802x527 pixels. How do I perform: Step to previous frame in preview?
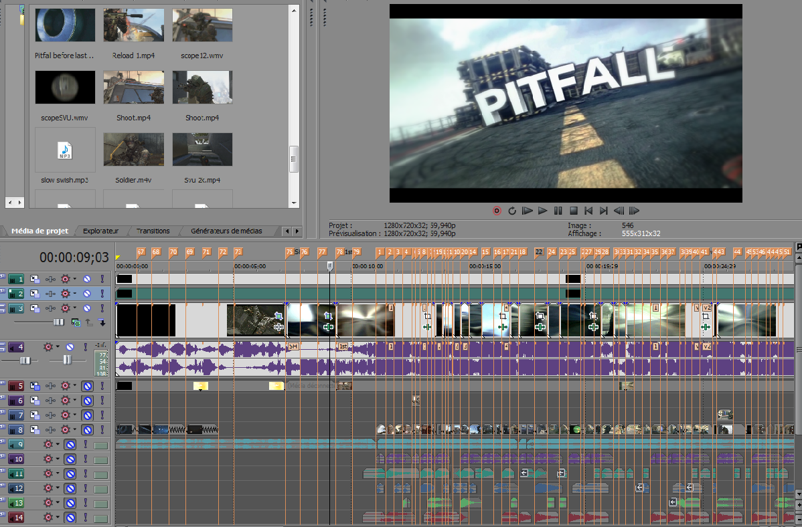(x=619, y=211)
